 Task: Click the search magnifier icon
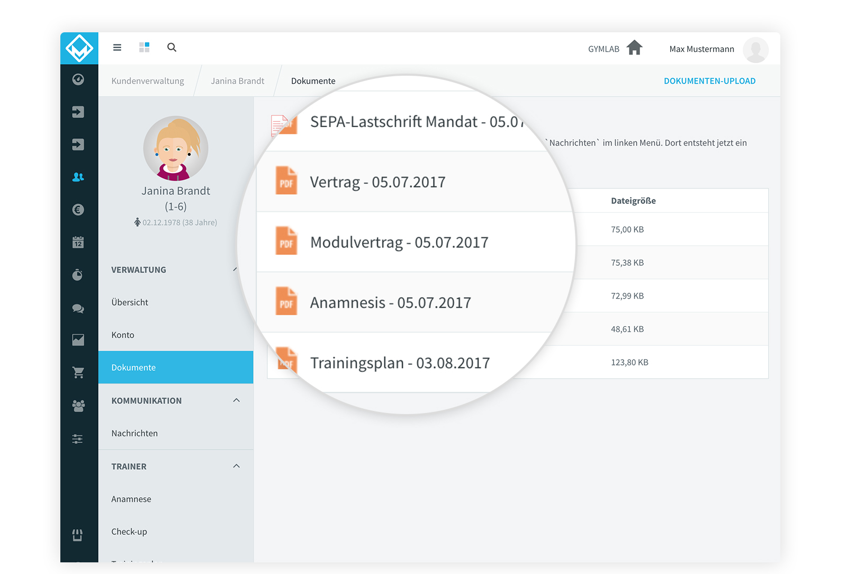(172, 47)
